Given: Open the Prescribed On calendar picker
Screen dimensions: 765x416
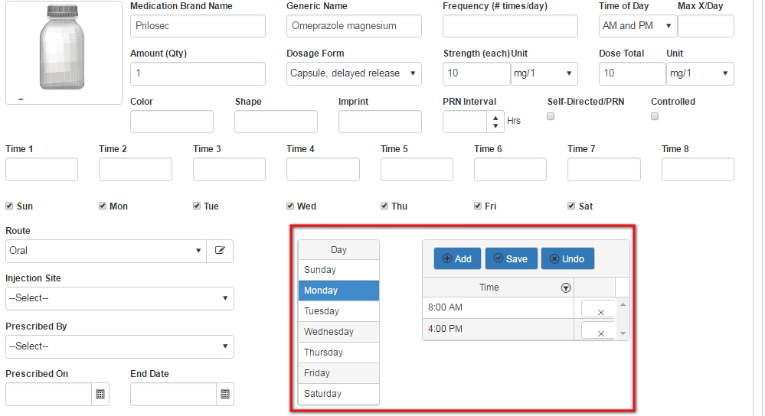Looking at the screenshot, I should click(100, 394).
